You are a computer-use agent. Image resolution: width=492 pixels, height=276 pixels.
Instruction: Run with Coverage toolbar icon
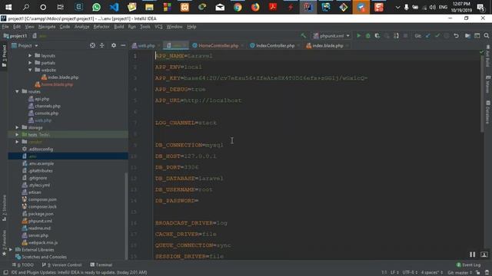coord(377,36)
